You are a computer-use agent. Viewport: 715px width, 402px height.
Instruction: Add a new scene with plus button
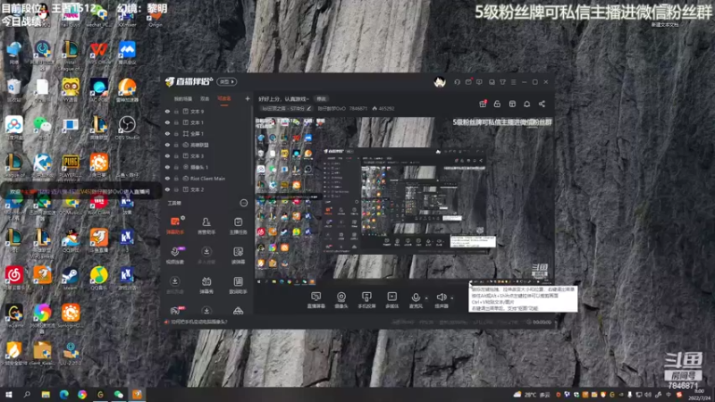click(x=248, y=99)
